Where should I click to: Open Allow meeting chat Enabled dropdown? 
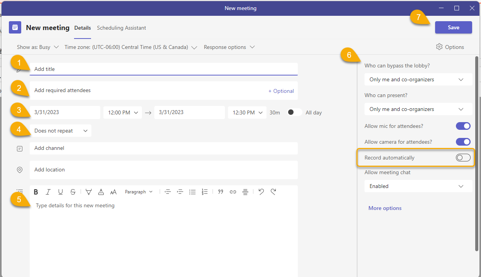coord(419,186)
